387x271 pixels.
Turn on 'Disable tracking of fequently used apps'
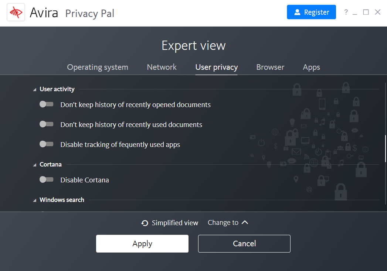coord(46,144)
